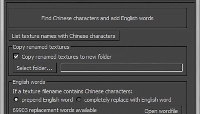
Task: Click blank space right of the copy checkbox label
Action: (x=147, y=57)
